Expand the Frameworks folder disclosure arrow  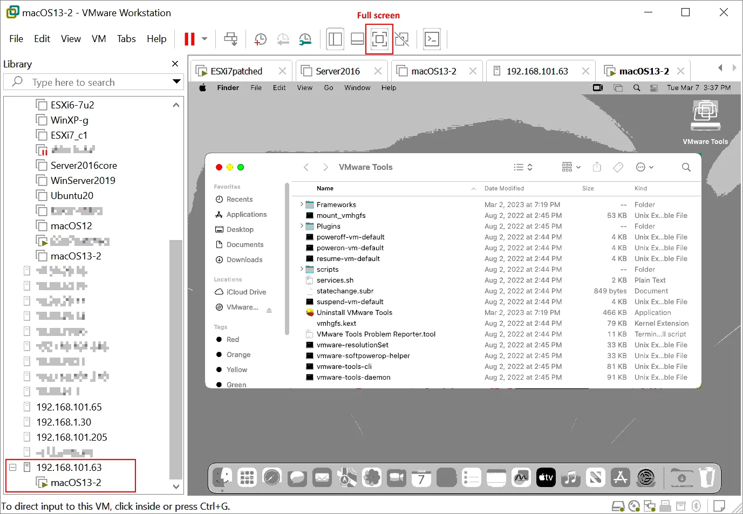point(302,204)
